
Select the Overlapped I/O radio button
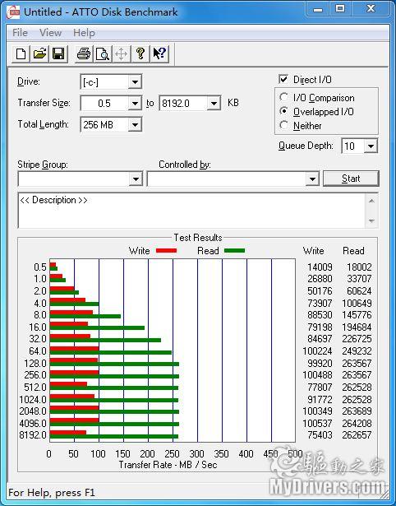[284, 111]
